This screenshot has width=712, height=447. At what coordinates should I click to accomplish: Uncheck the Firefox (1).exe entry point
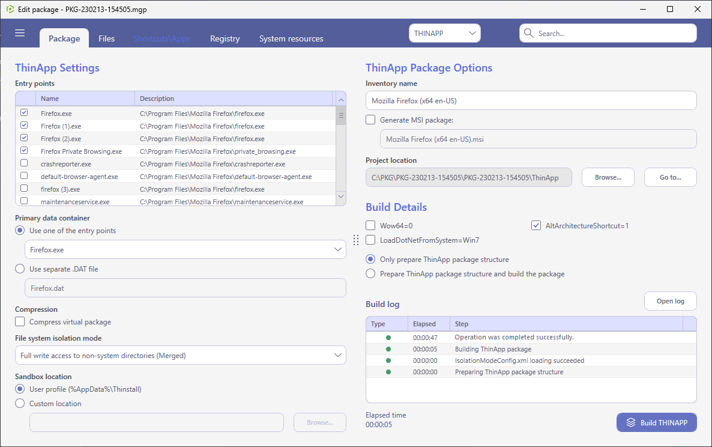(24, 126)
